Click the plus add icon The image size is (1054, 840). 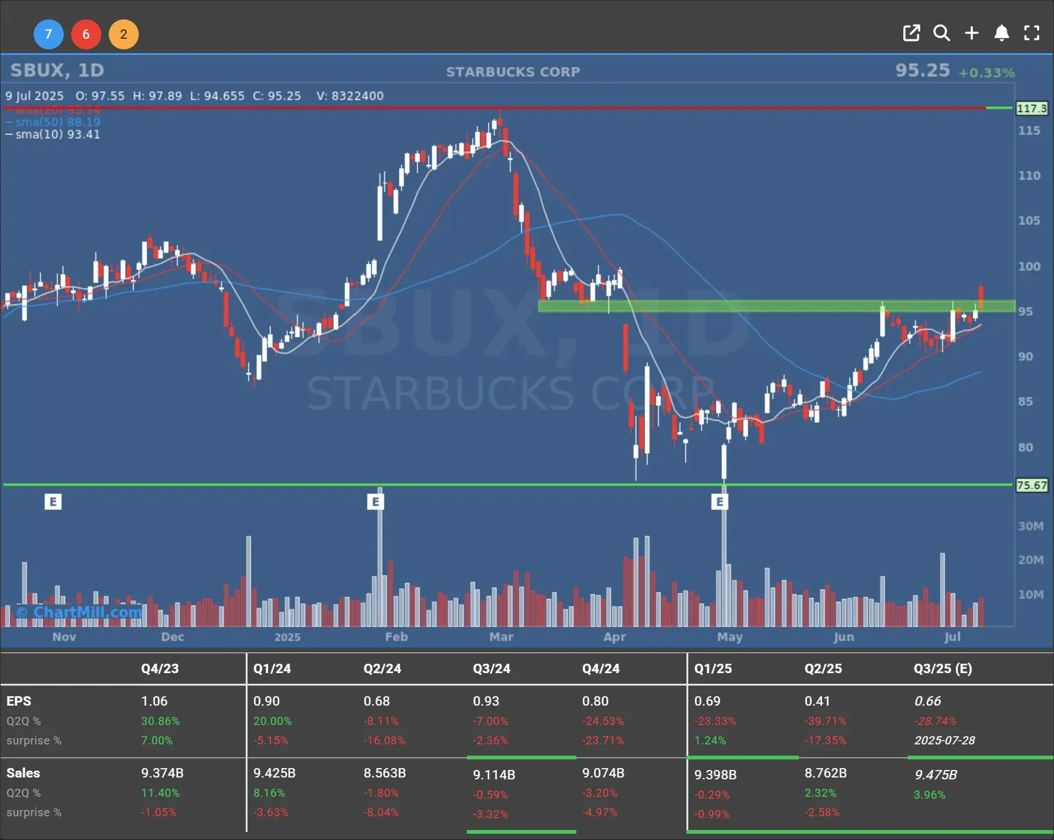tap(971, 33)
